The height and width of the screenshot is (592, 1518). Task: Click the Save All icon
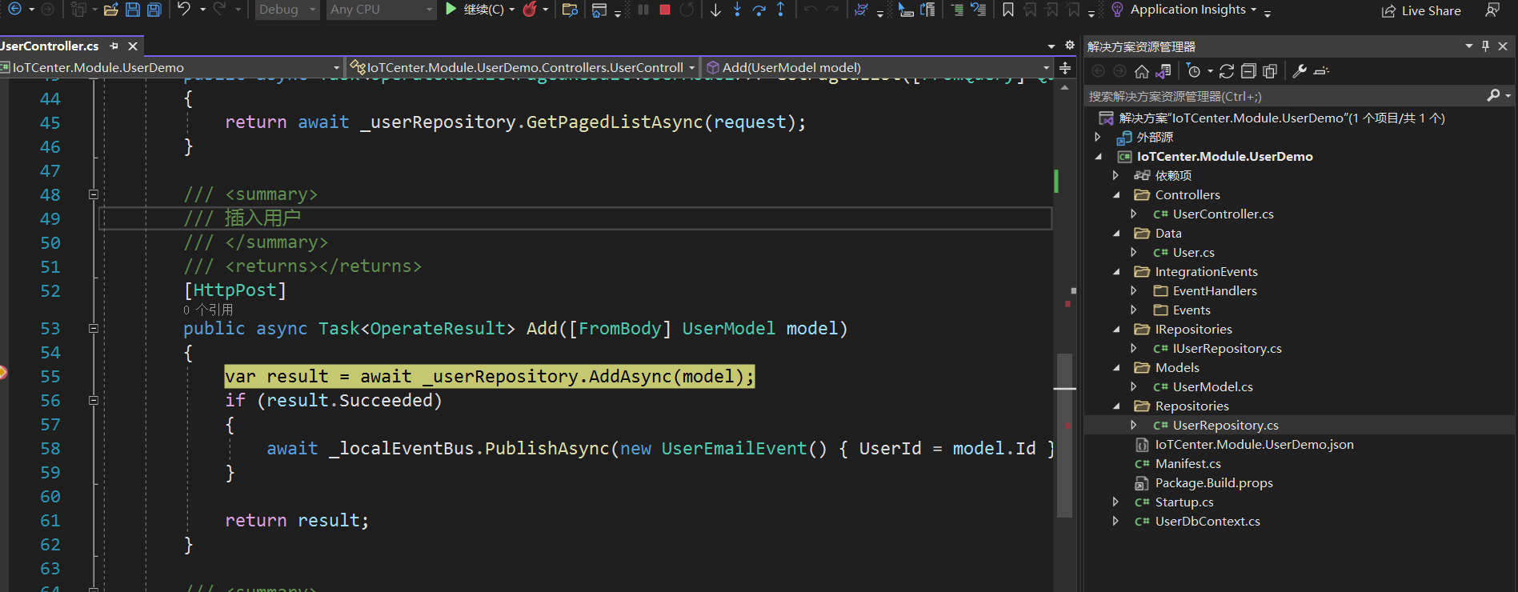(x=154, y=10)
